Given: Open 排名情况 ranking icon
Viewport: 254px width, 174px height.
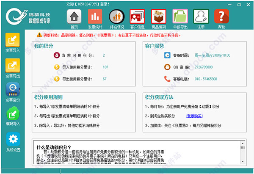Looking at the screenshot, I should [117, 17].
